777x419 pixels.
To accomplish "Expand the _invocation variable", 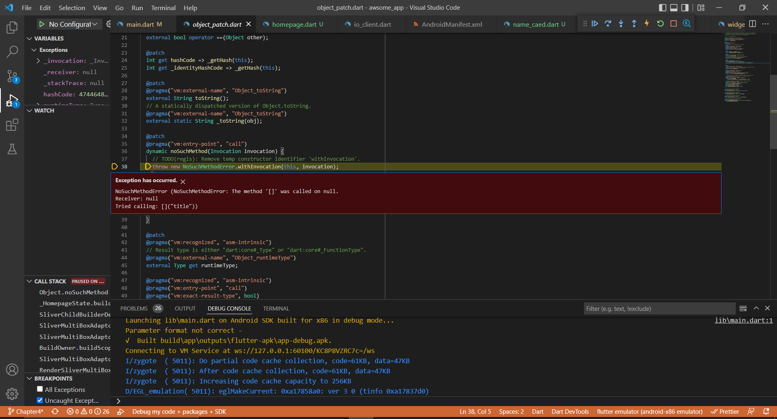I will [x=38, y=61].
